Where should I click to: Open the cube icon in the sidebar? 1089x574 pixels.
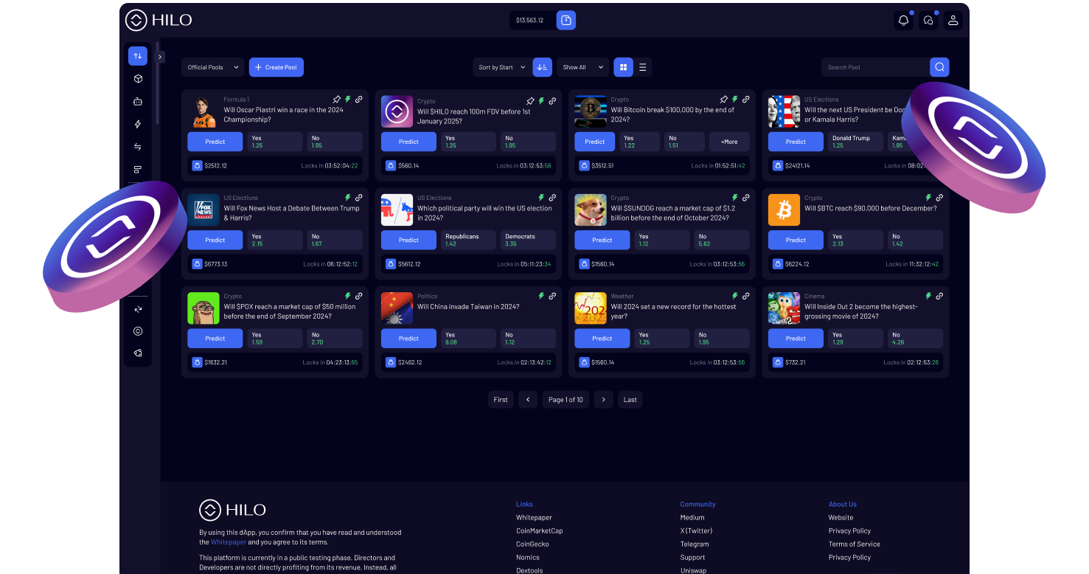138,79
